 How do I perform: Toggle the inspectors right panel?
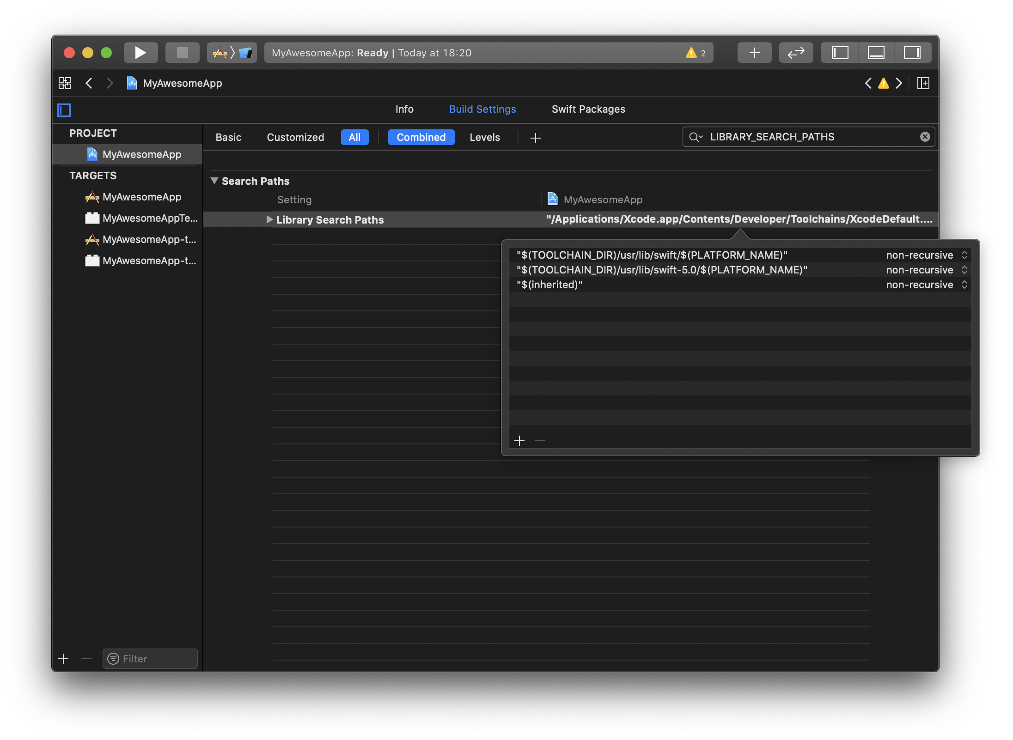coord(912,53)
